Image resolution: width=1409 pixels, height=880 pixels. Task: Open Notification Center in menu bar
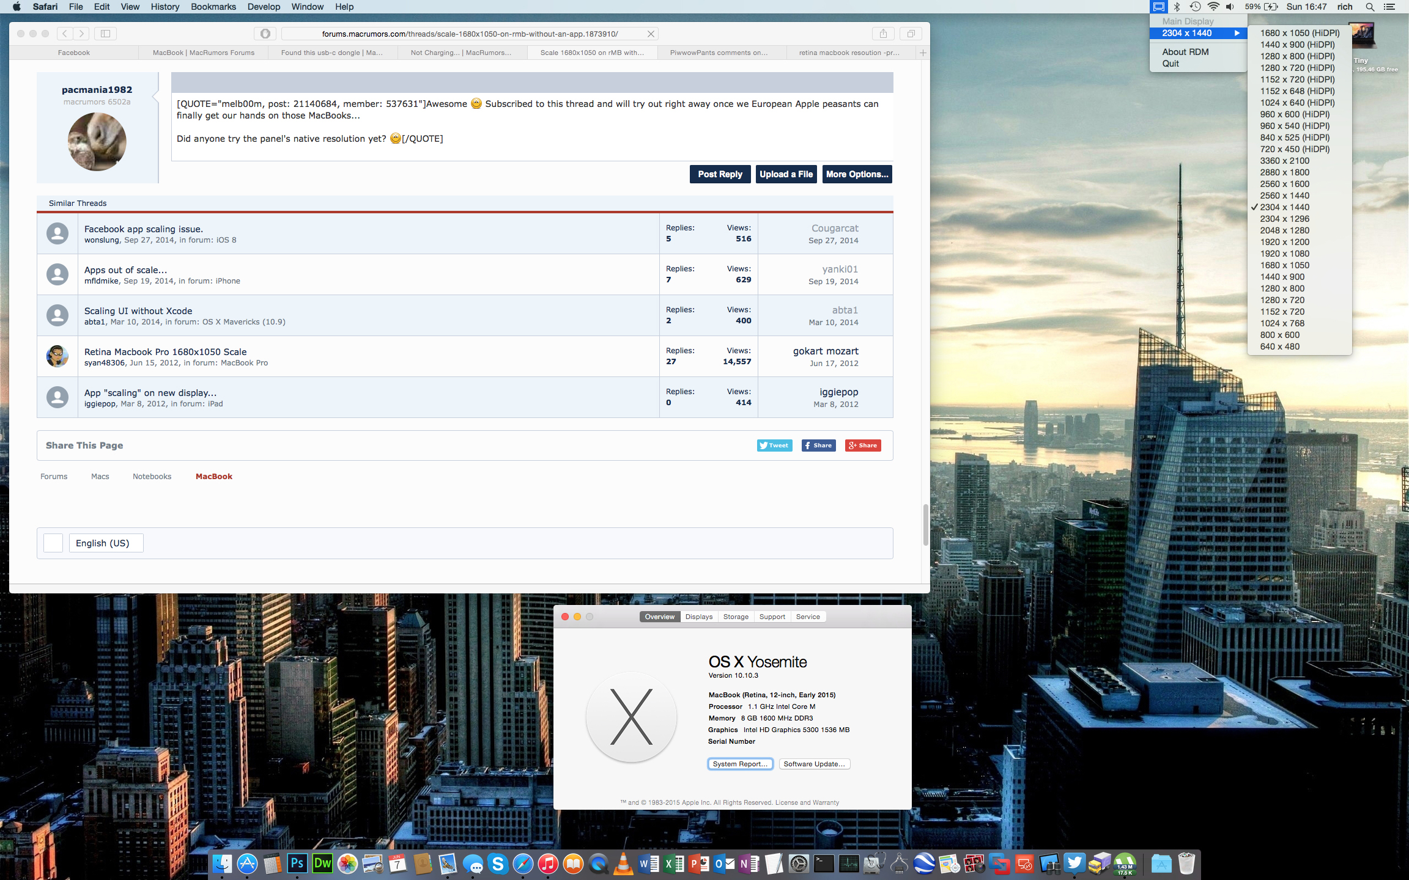coord(1389,7)
